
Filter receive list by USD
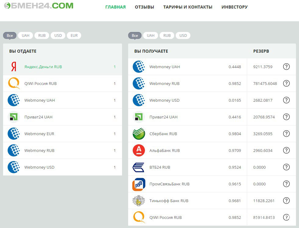pos(183,35)
